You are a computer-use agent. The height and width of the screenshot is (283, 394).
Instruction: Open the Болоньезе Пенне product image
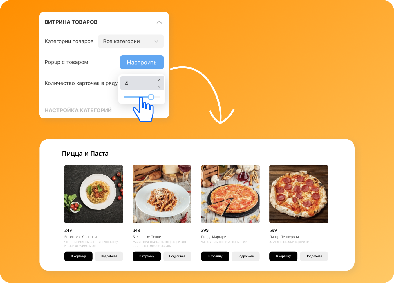(x=162, y=194)
